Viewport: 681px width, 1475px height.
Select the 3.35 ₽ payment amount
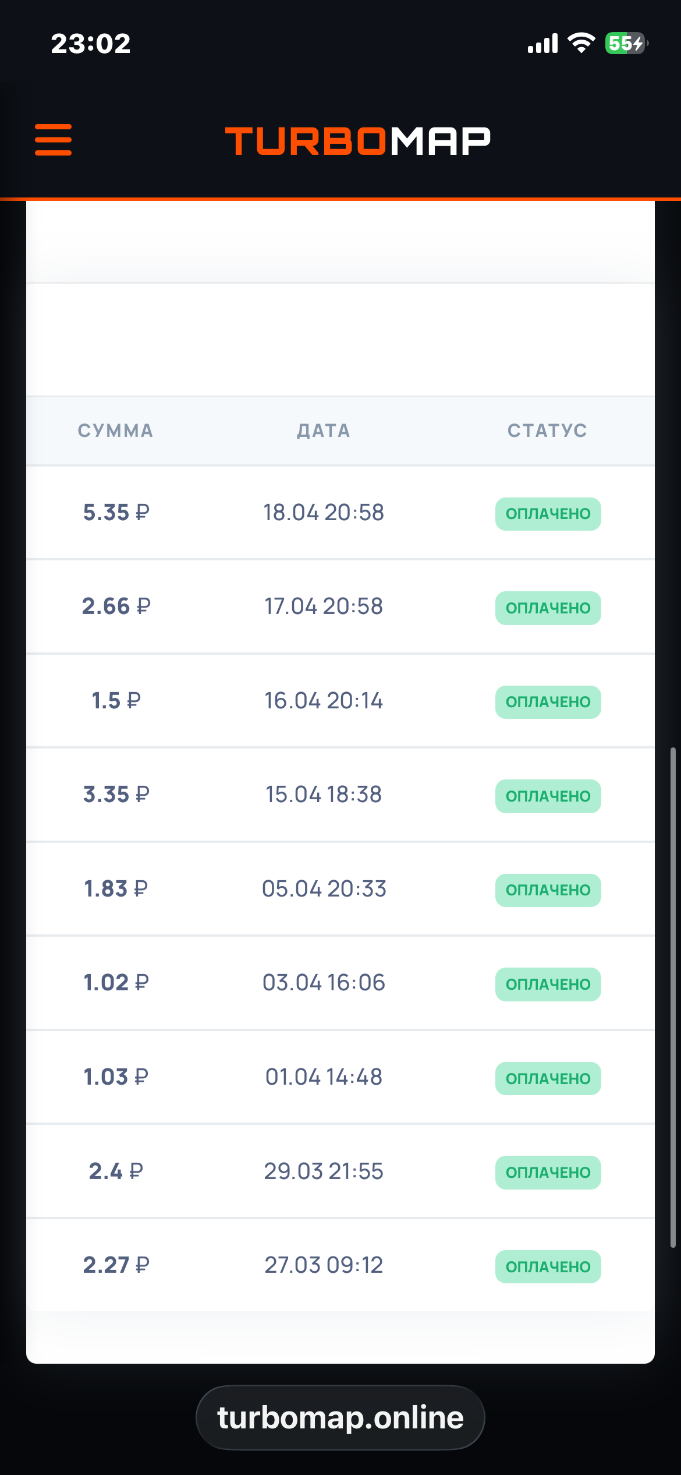116,795
